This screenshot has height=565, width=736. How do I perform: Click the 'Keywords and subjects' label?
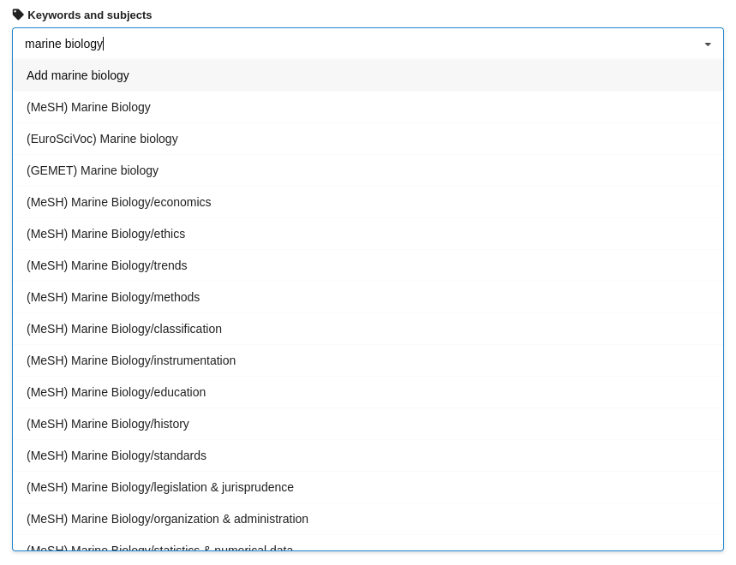point(90,15)
